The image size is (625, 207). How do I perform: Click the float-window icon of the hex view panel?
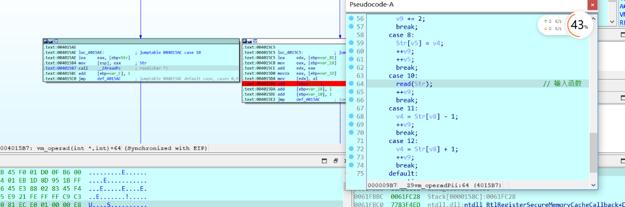click(x=324, y=161)
